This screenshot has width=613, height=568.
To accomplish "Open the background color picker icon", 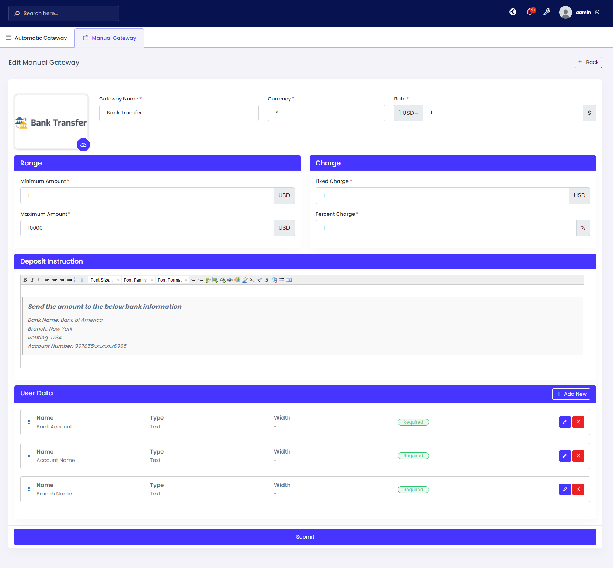I will click(x=245, y=280).
